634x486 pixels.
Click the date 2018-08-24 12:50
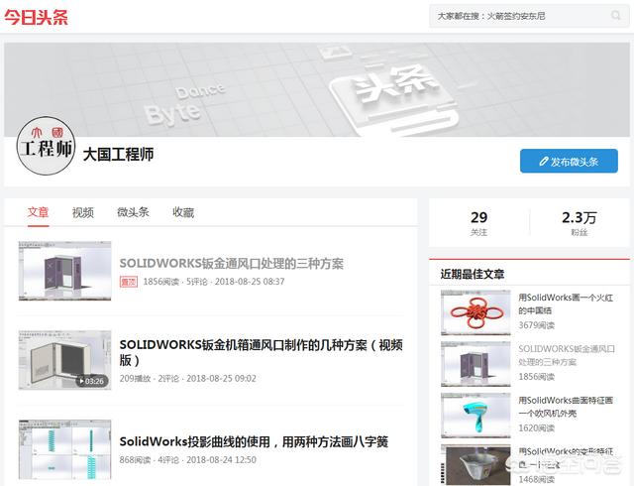pyautogui.click(x=221, y=459)
